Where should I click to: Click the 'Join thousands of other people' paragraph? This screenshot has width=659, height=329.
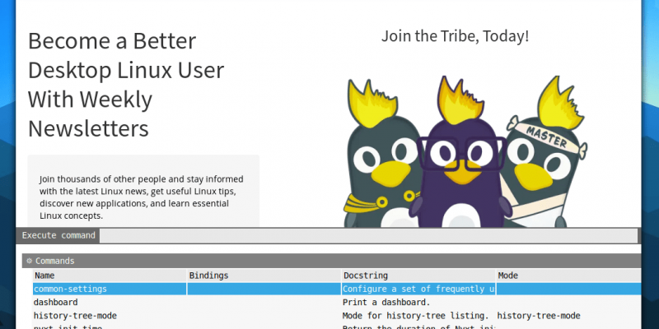(141, 197)
